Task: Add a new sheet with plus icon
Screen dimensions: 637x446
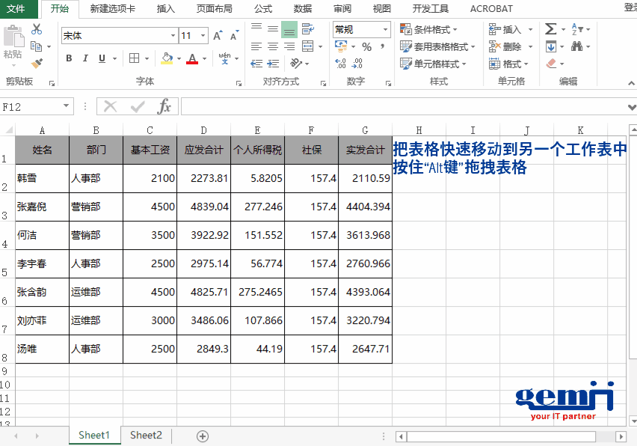Action: pyautogui.click(x=202, y=436)
